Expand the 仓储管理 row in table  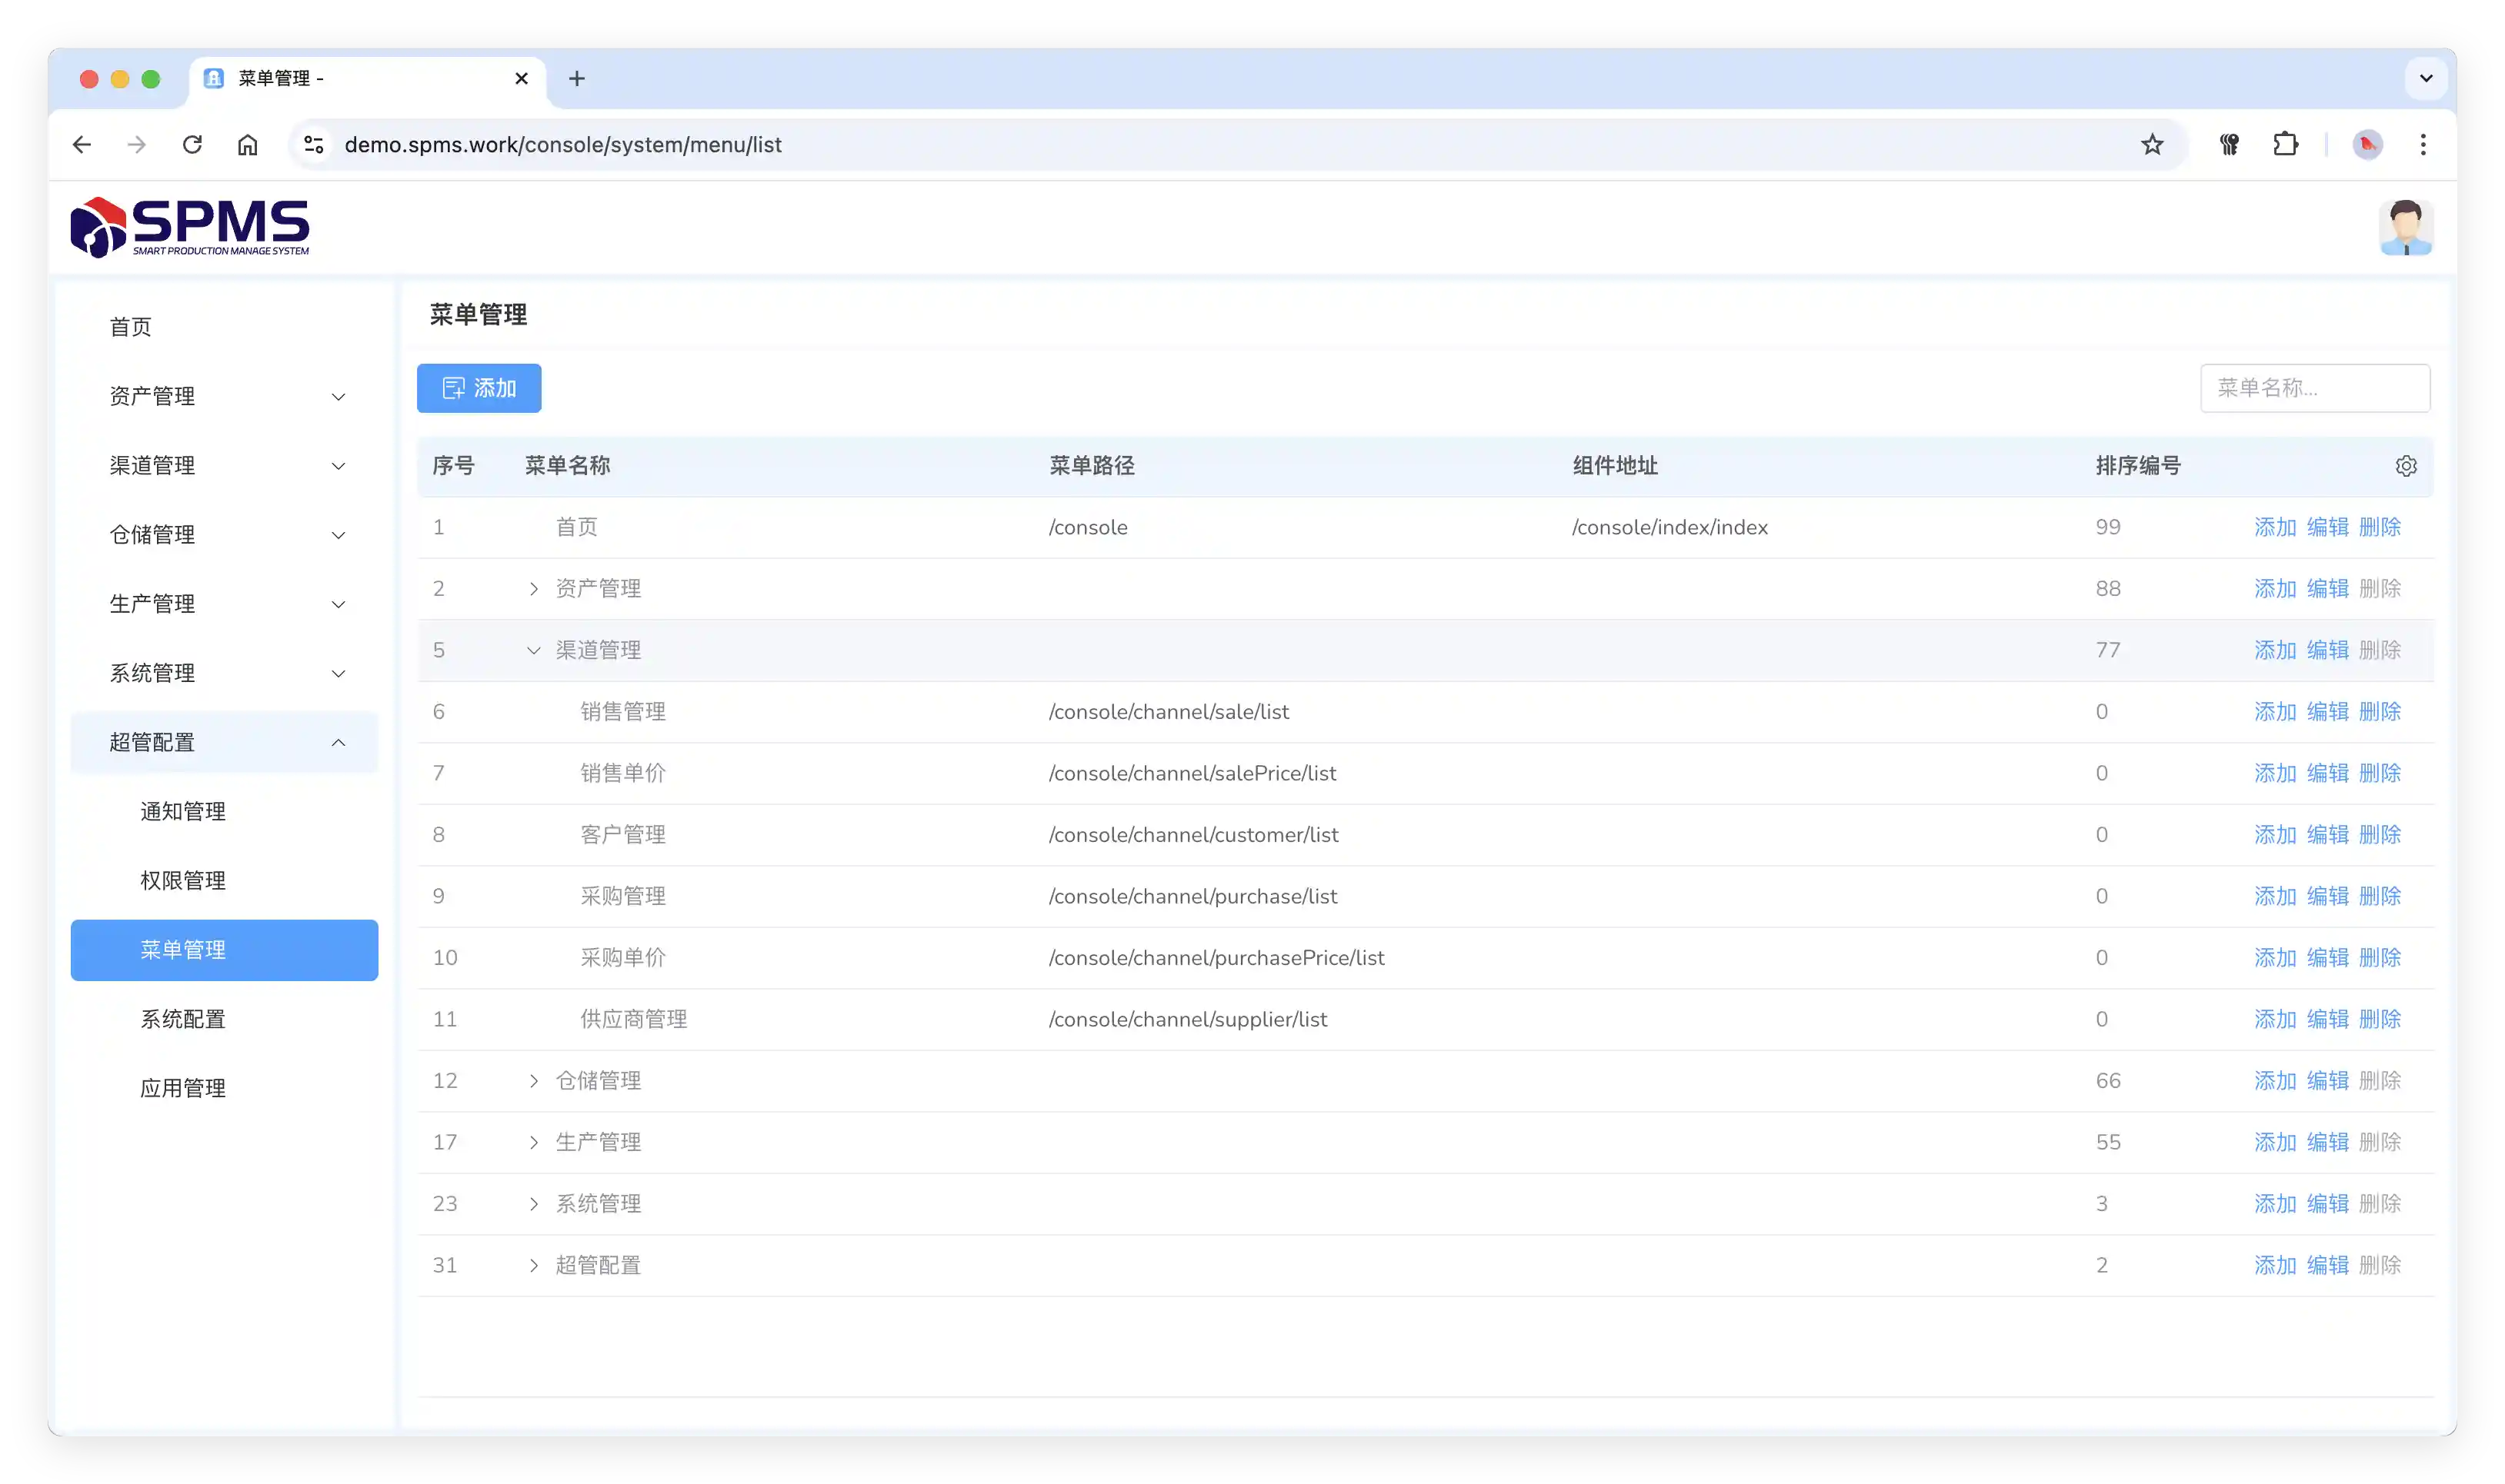pyautogui.click(x=533, y=1081)
